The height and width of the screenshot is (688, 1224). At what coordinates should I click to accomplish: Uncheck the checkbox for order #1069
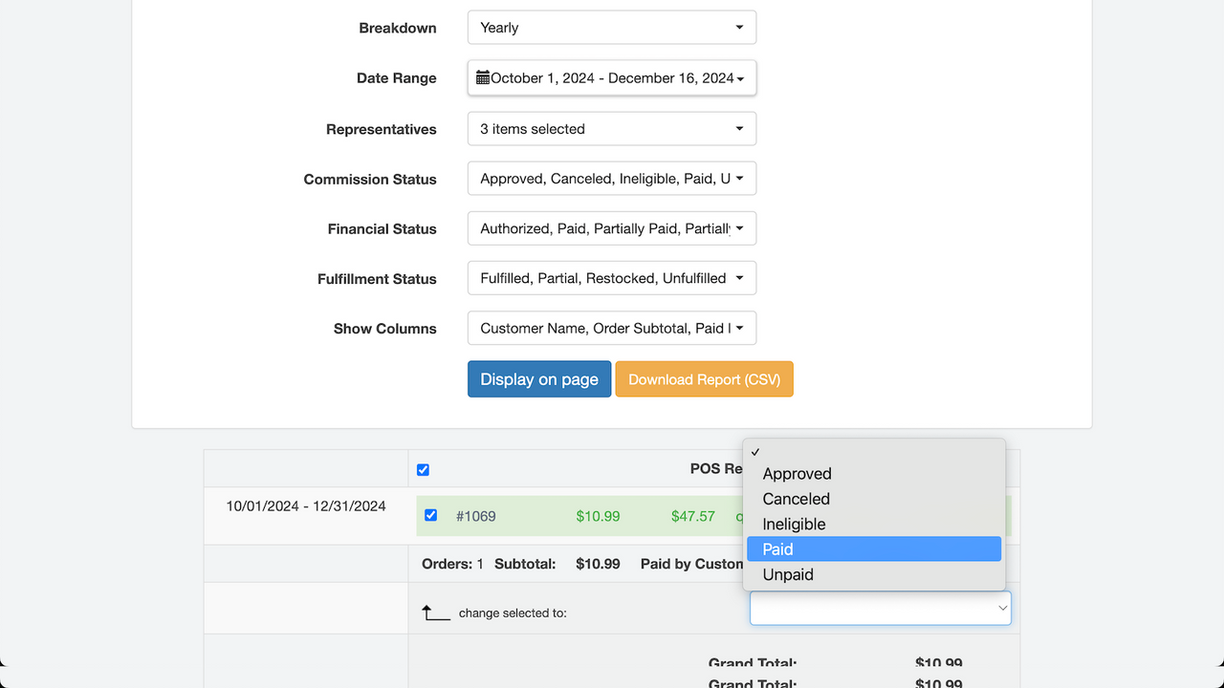[x=431, y=515]
